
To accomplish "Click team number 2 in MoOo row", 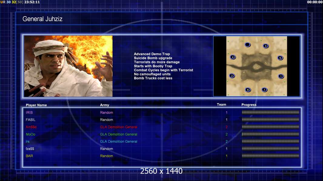I will tap(226, 134).
